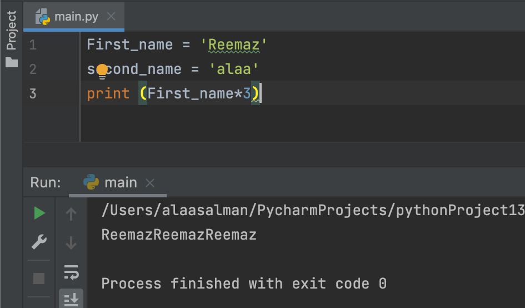This screenshot has height=308, width=525.
Task: Click the Python icon on the run tab
Action: [x=91, y=182]
